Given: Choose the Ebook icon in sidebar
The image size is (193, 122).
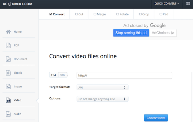Looking at the screenshot, I should pos(8,73).
